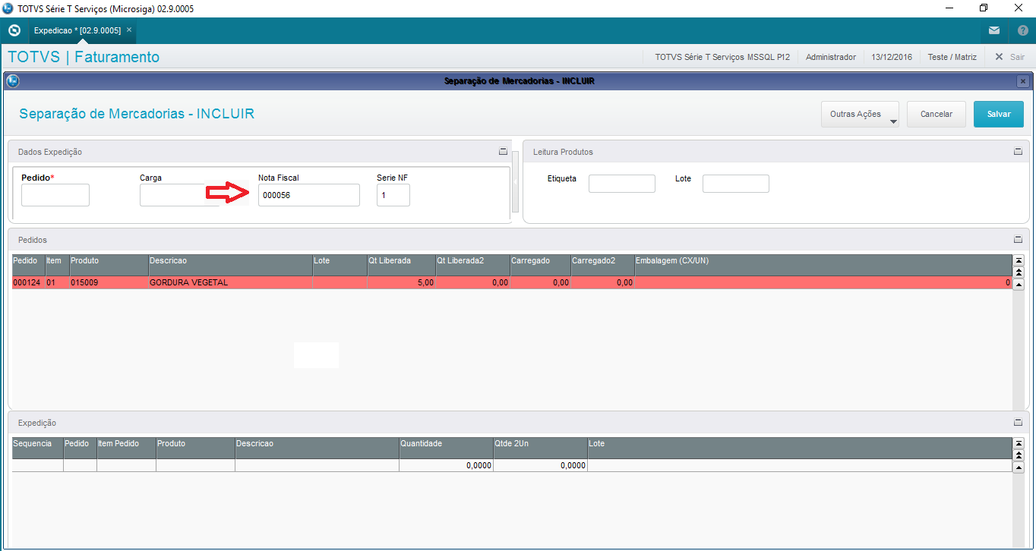Image resolution: width=1036 pixels, height=551 pixels.
Task: Minimize the Expedição panel section
Action: click(x=1018, y=423)
